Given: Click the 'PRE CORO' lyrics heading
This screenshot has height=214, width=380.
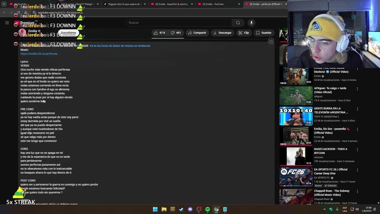Looking at the screenshot, I should tap(27, 109).
